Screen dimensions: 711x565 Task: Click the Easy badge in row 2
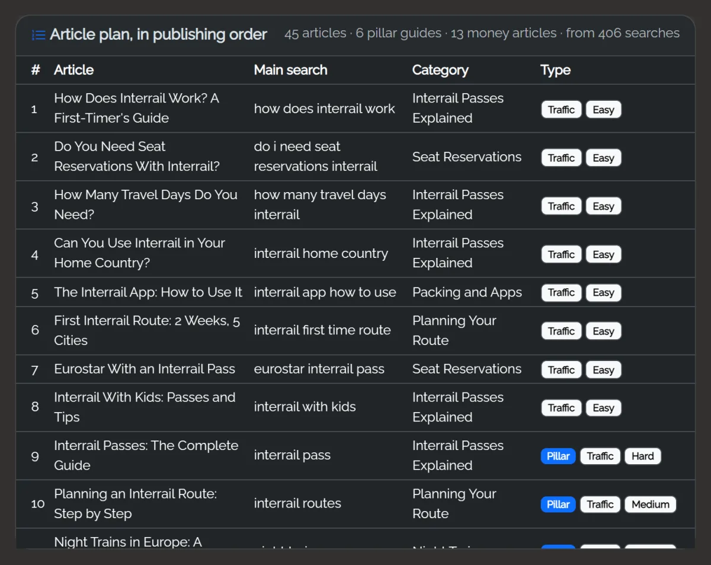tap(603, 158)
